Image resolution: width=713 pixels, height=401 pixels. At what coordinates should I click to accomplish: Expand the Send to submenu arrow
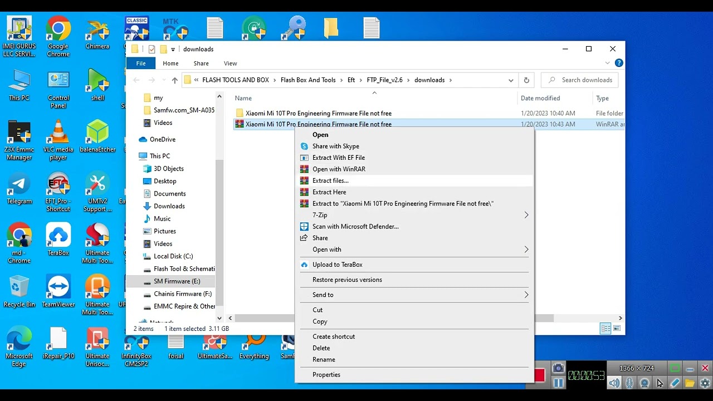[526, 295]
